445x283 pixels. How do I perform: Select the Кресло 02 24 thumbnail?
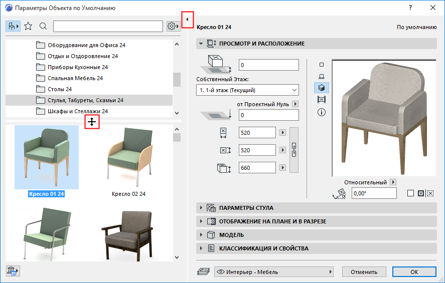coord(129,157)
